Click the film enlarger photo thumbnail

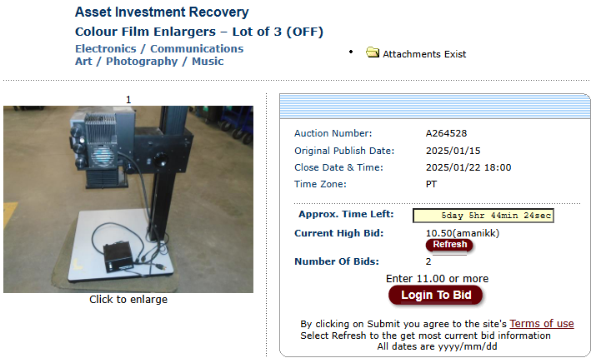pyautogui.click(x=128, y=200)
